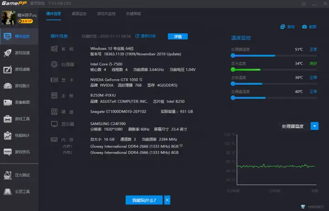Click the 良好 status beside 显卡温度
The width and height of the screenshot is (329, 211).
pos(313,63)
